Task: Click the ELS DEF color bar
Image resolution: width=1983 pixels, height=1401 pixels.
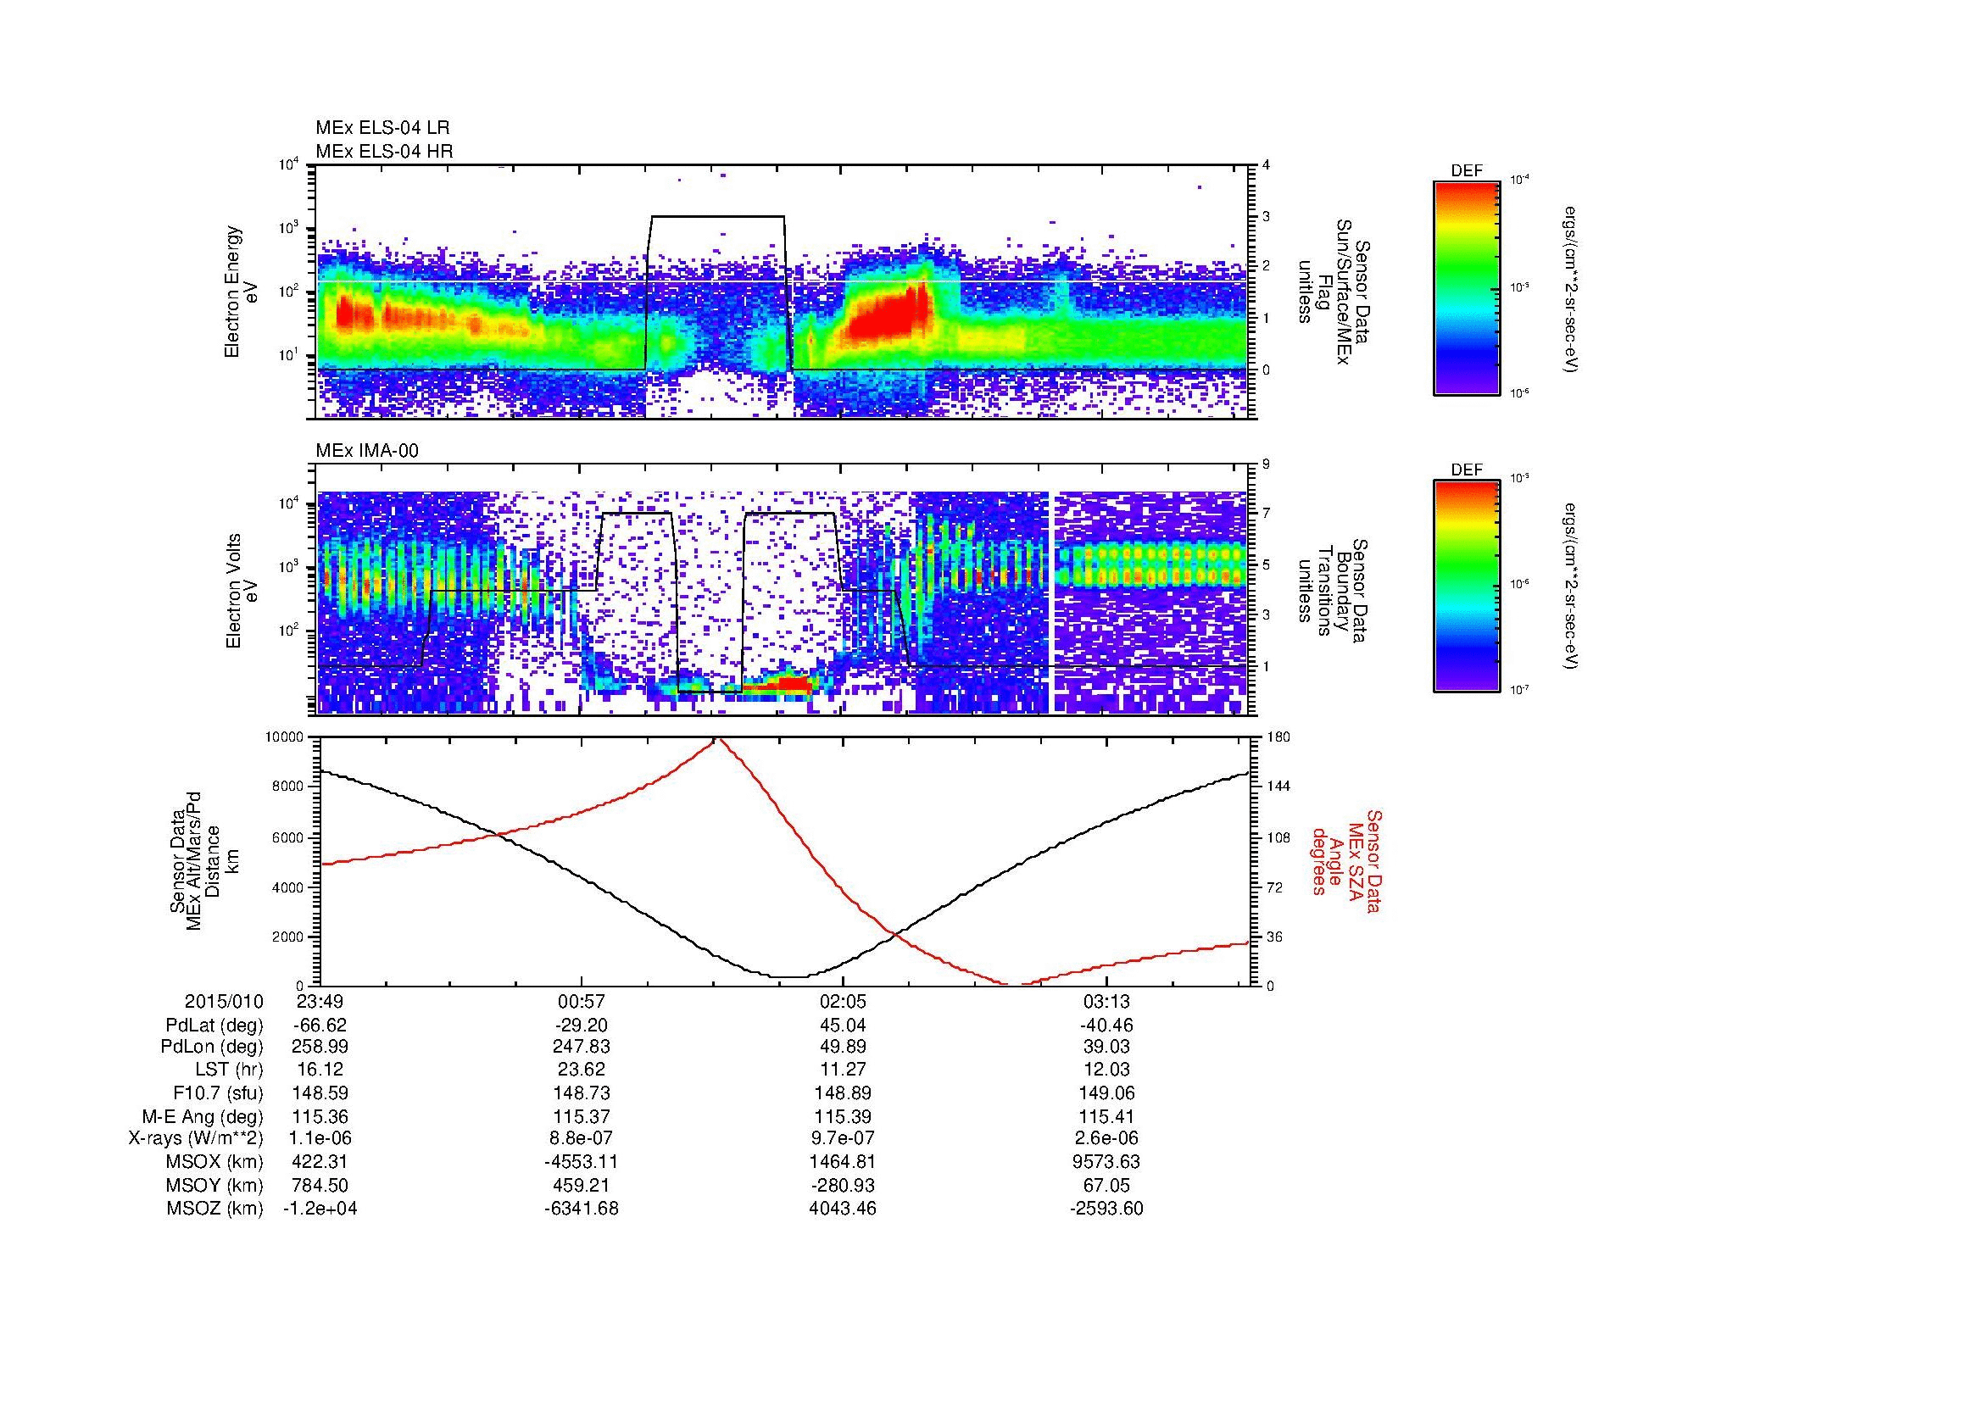Action: [x=1467, y=287]
